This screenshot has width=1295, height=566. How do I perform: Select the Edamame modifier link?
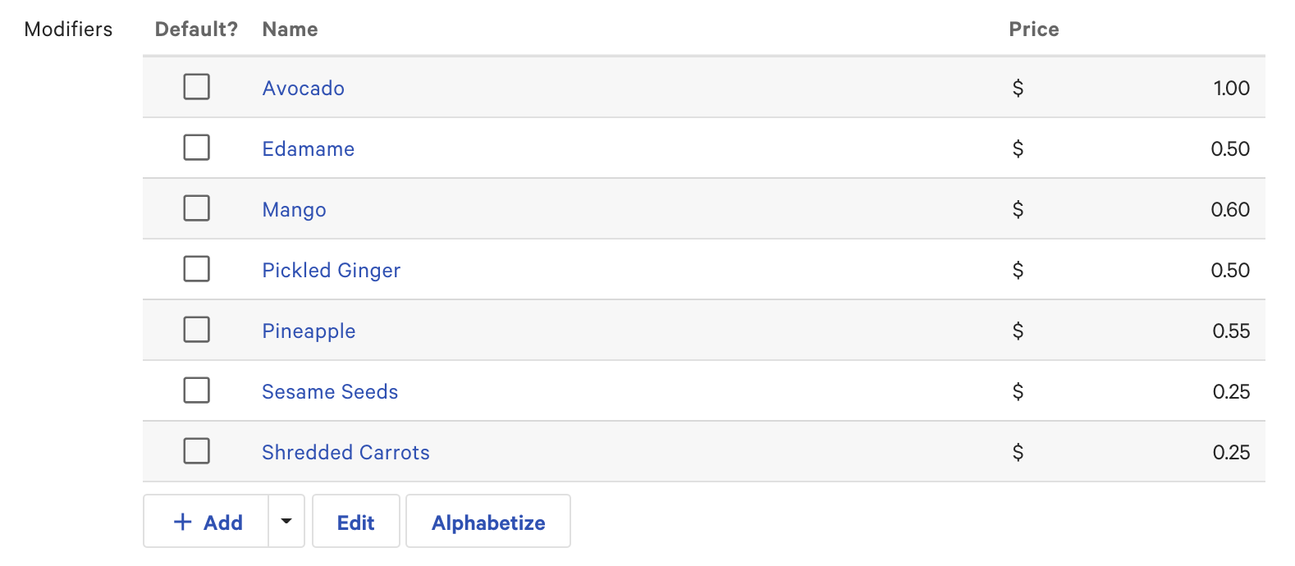point(308,149)
